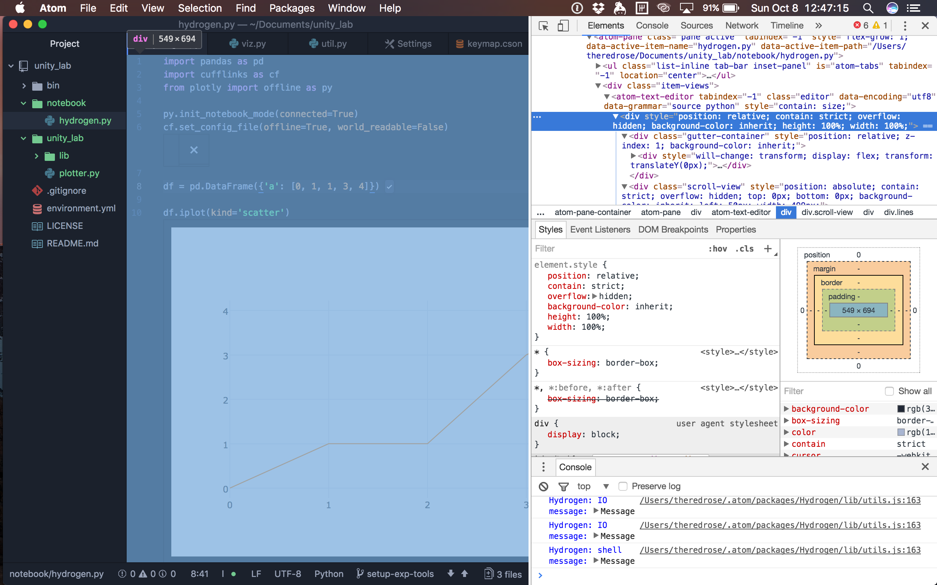Screen dimensions: 937x585
Task: Expand the background-color computed property
Action: pyautogui.click(x=787, y=408)
